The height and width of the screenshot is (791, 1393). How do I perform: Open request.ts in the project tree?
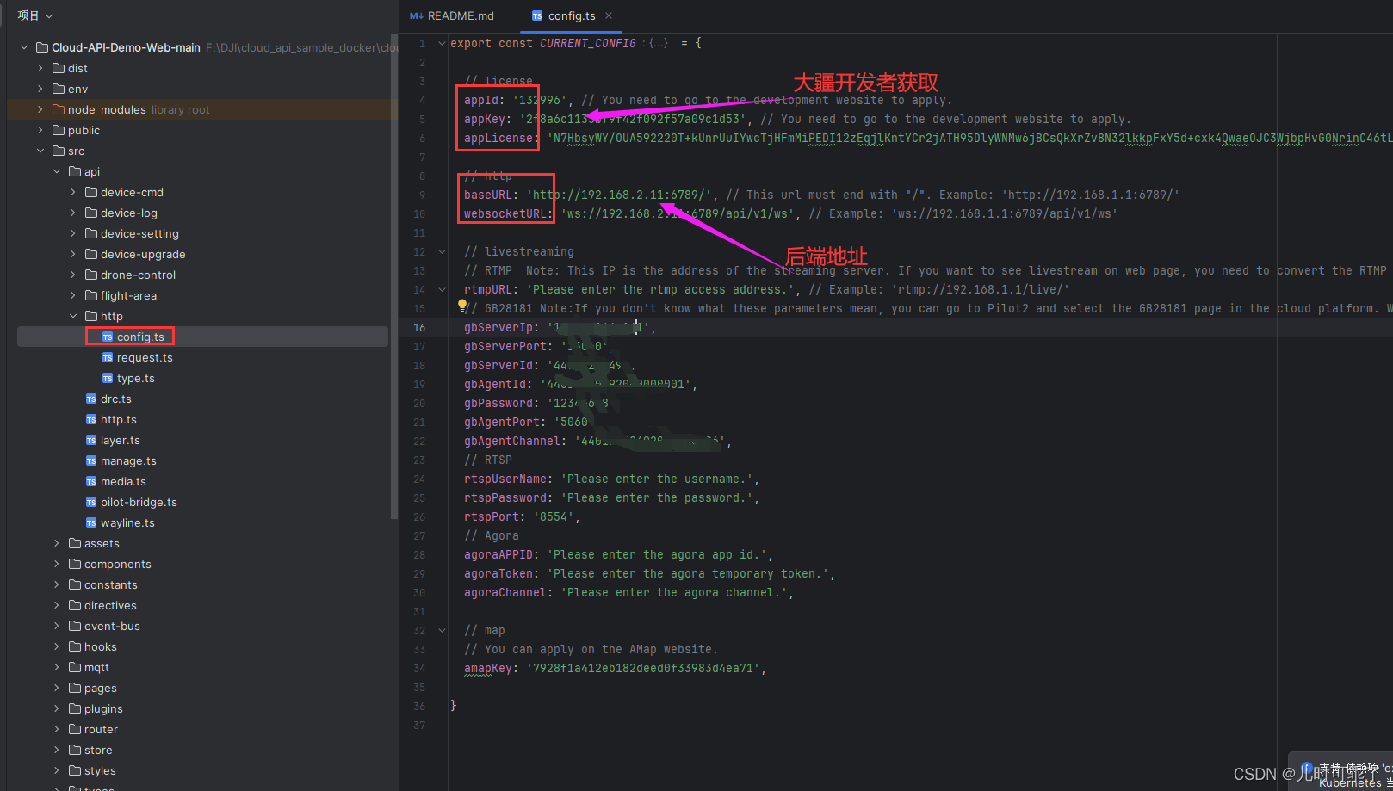(x=145, y=357)
